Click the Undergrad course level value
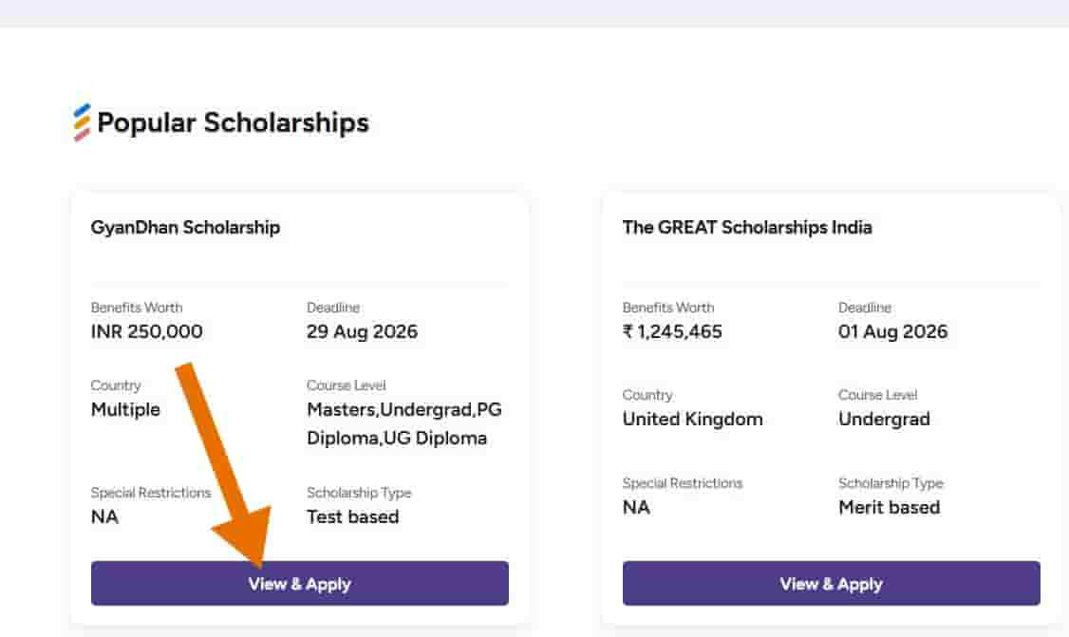 [884, 419]
